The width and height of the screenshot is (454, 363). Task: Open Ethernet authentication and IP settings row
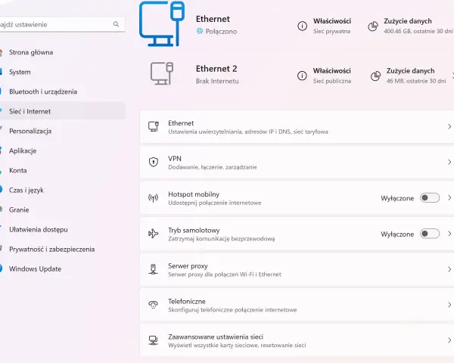(x=297, y=127)
